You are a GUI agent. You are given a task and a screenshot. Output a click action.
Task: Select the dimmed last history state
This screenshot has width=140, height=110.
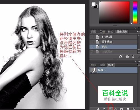113,52
